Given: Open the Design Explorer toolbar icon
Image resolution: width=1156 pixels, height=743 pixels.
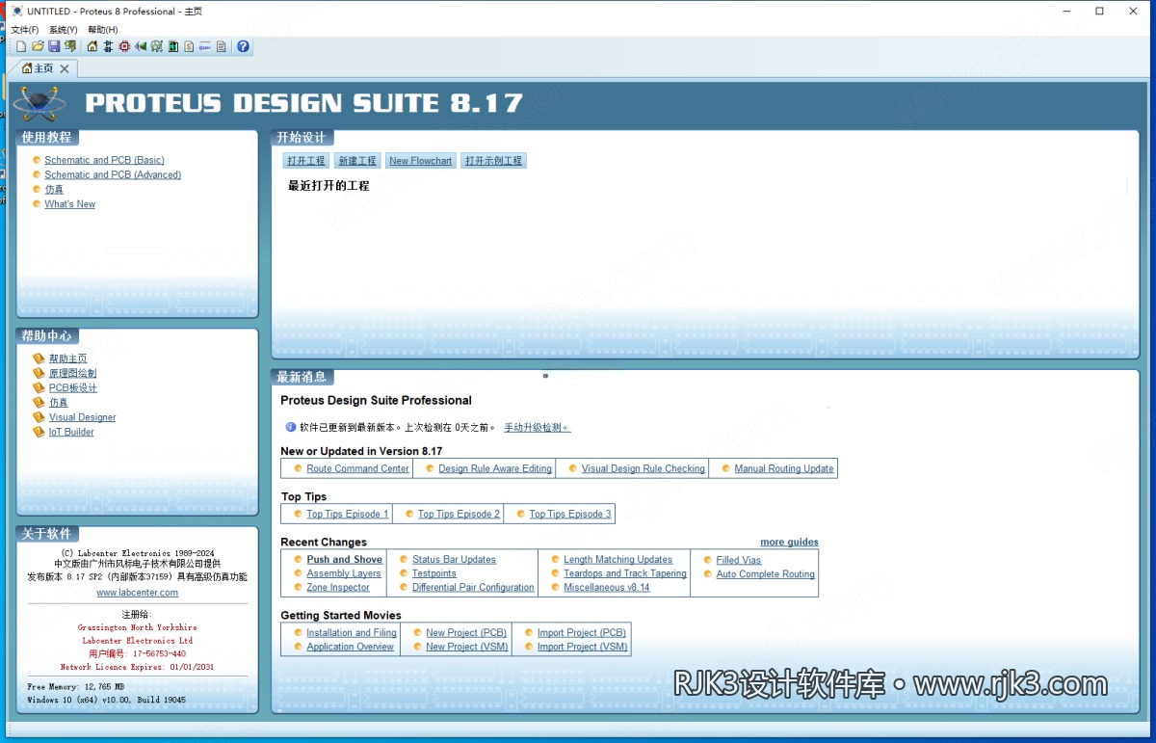Looking at the screenshot, I should pyautogui.click(x=173, y=46).
